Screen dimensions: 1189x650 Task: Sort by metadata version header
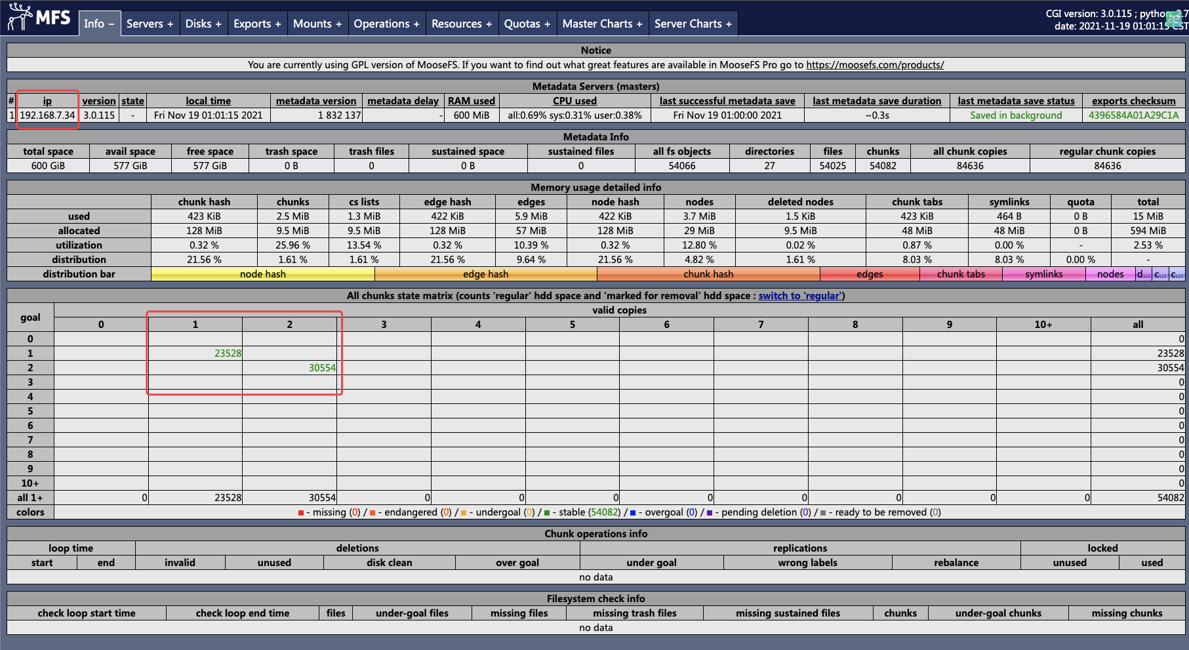pos(316,101)
